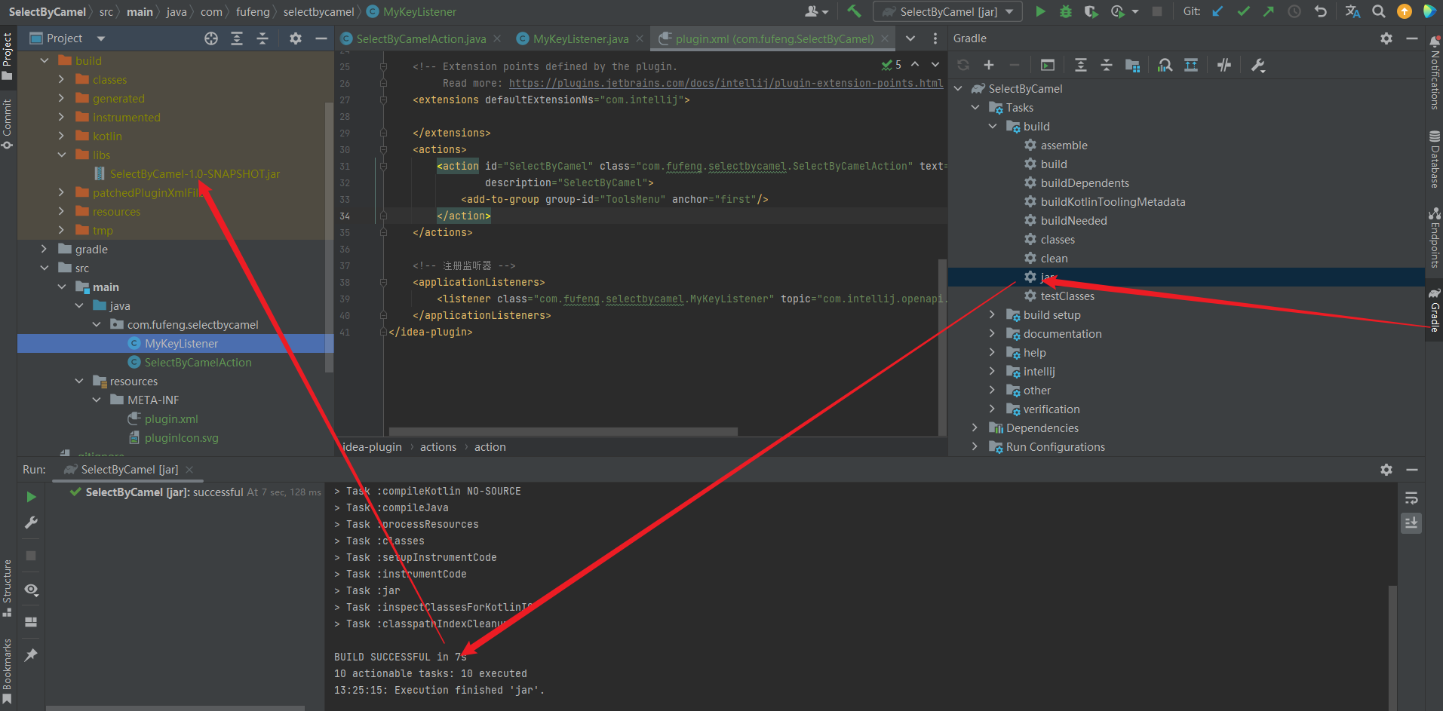Run the SelectByCamel [jar] configuration
1443x711 pixels.
[1040, 11]
